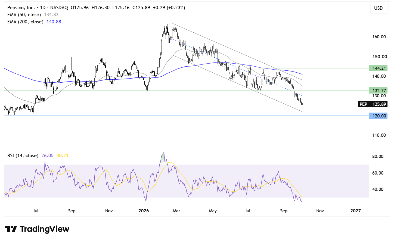This screenshot has height=236, width=394.
Task: Click the high value "H126.30"
Action: [101, 8]
